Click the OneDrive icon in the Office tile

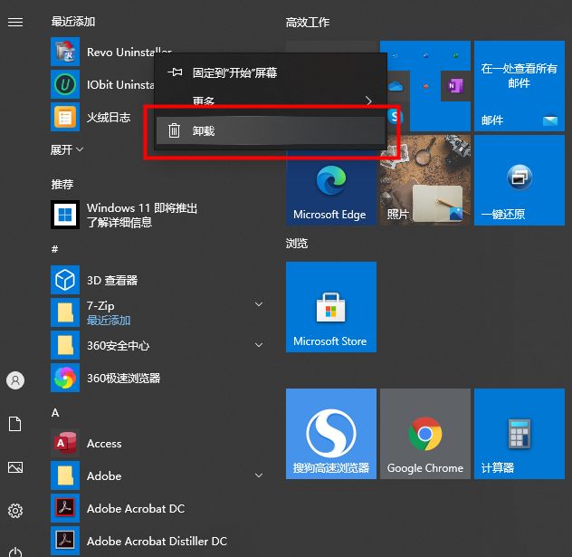tap(396, 86)
